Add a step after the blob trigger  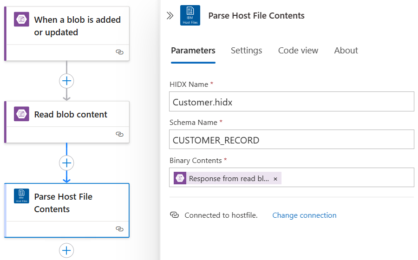tap(66, 81)
